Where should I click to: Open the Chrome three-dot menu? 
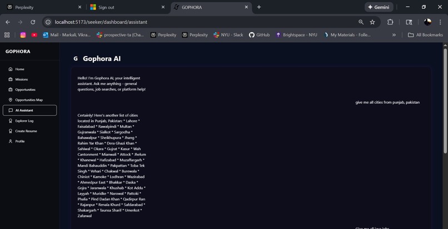point(440,22)
